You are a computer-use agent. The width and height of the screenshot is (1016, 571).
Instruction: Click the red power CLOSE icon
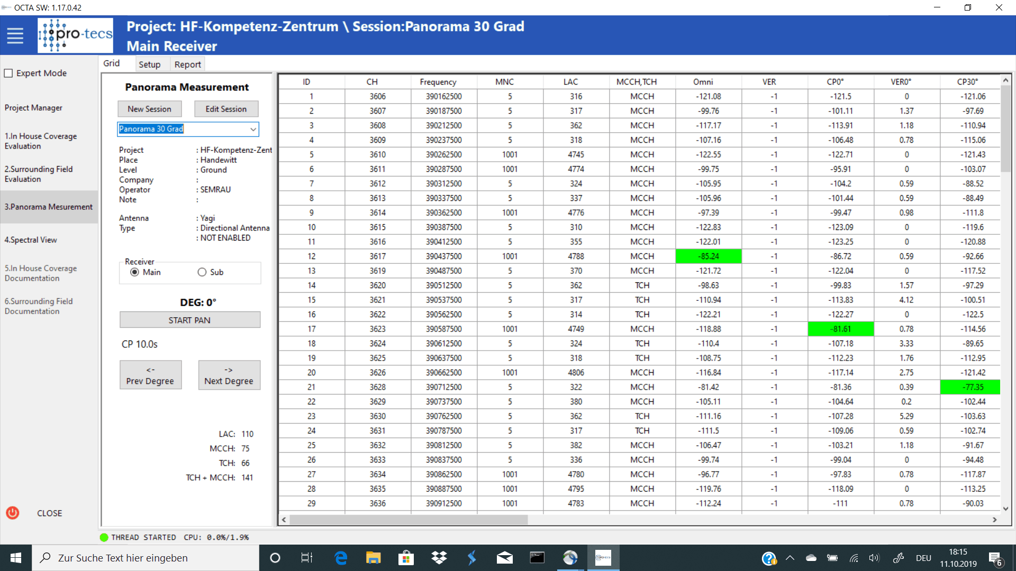click(x=13, y=513)
